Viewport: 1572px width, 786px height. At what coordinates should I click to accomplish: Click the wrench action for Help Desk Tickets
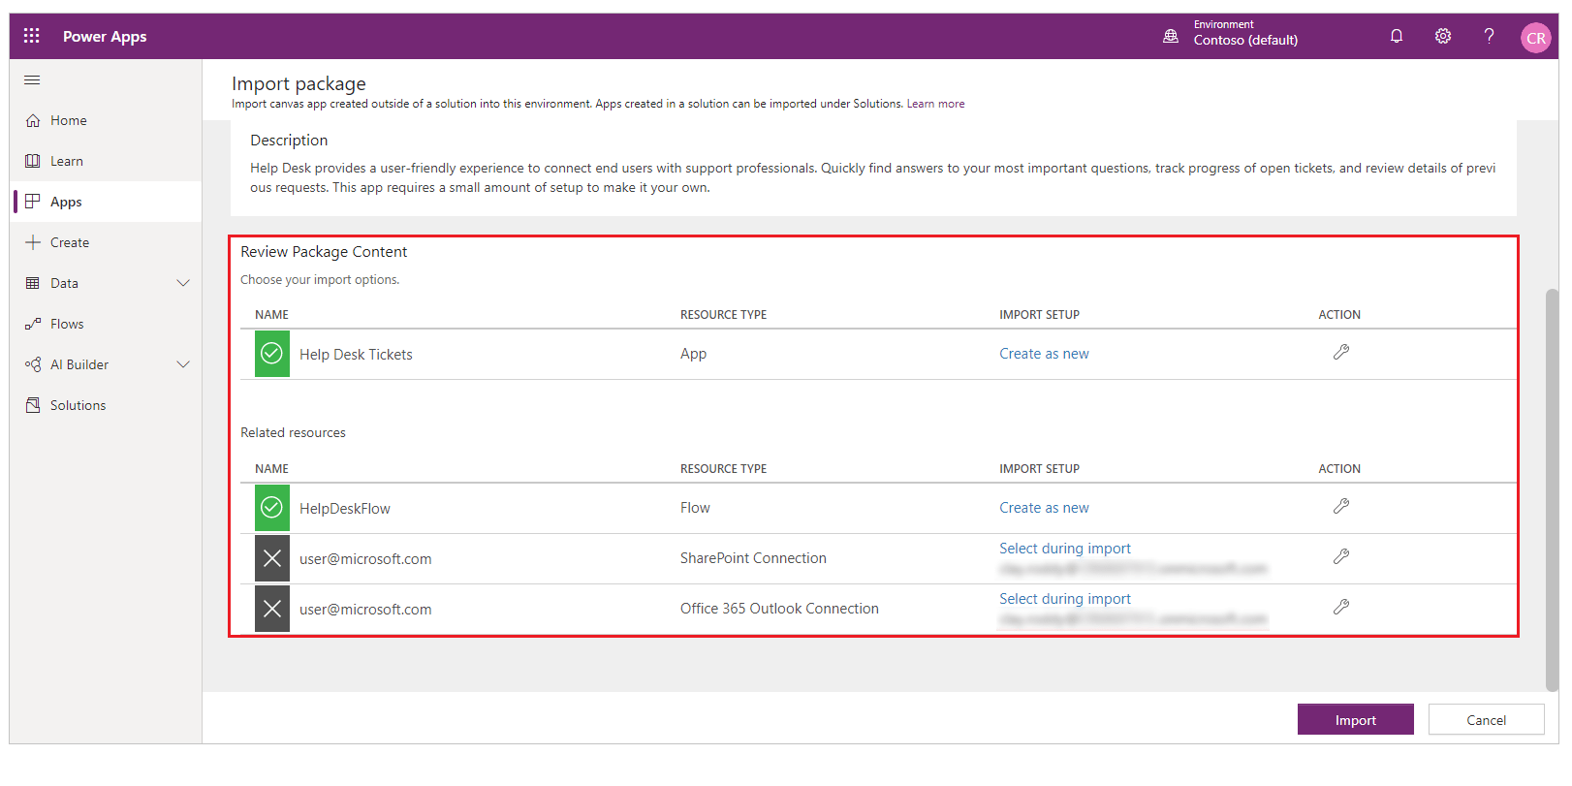pyautogui.click(x=1341, y=353)
